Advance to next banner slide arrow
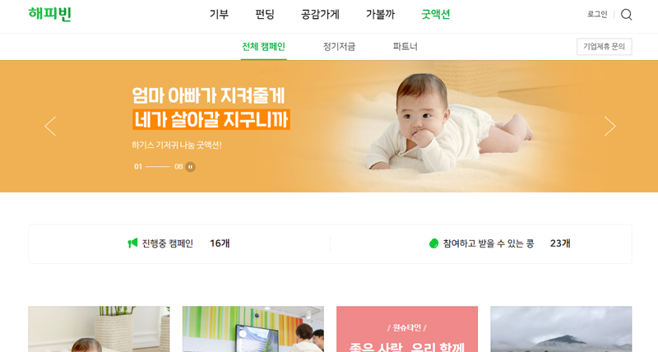 (609, 126)
